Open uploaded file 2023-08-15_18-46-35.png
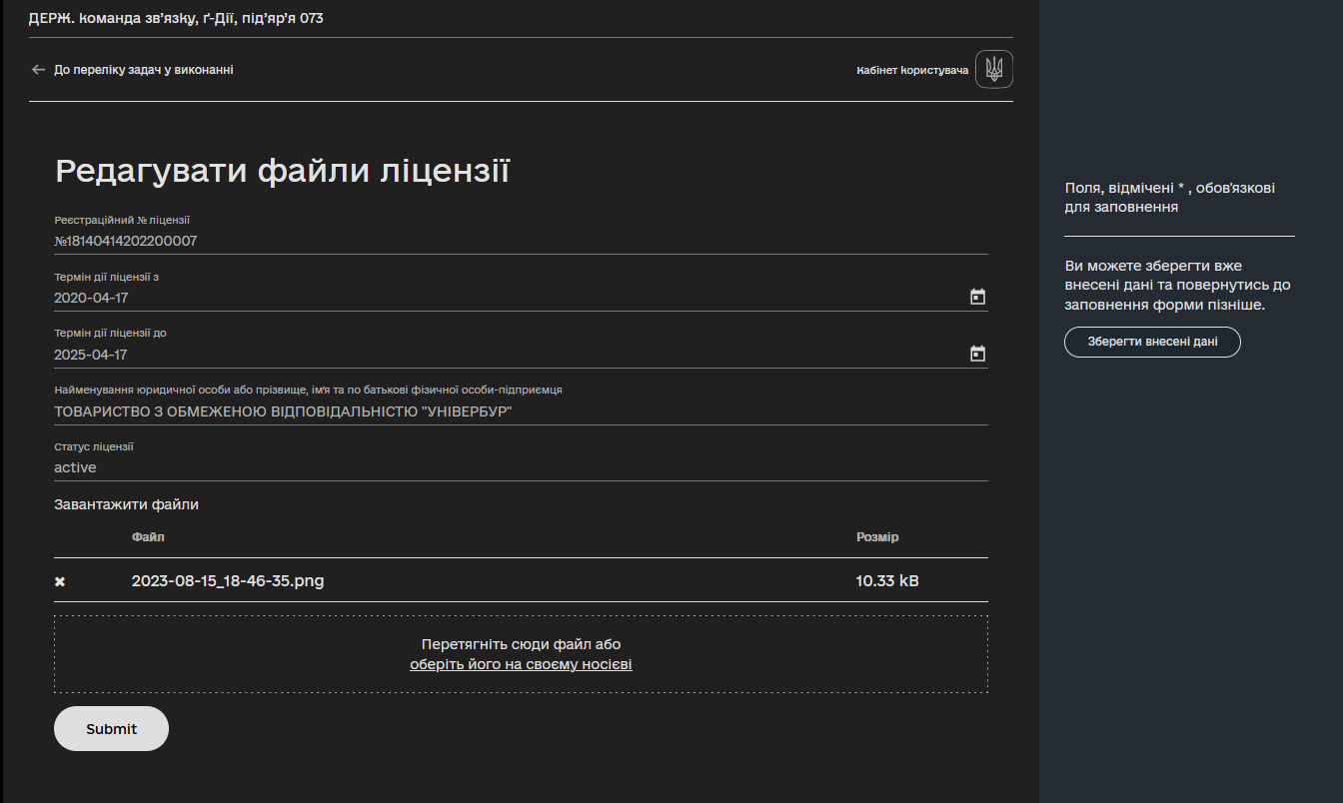Viewport: 1343px width, 803px height. pyautogui.click(x=228, y=580)
